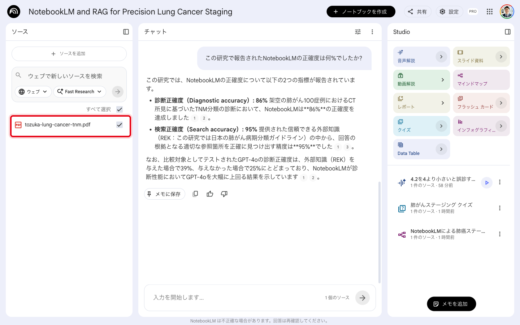This screenshot has width=520, height=325.
Task: Send the chat message arrow
Action: (363, 298)
